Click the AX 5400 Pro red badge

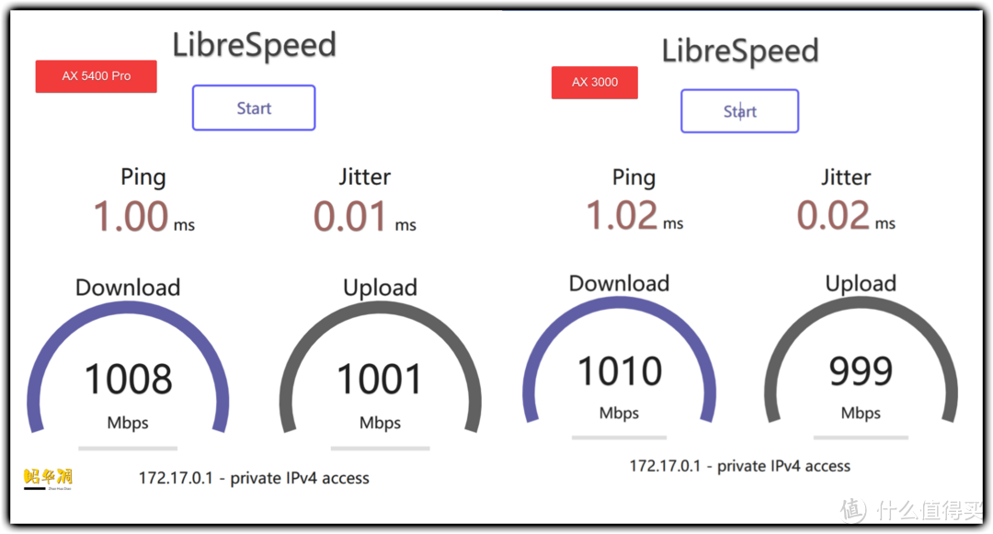pyautogui.click(x=96, y=76)
